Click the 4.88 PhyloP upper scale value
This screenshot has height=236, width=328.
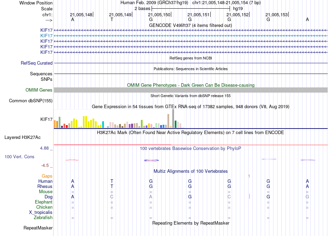[x=44, y=148]
